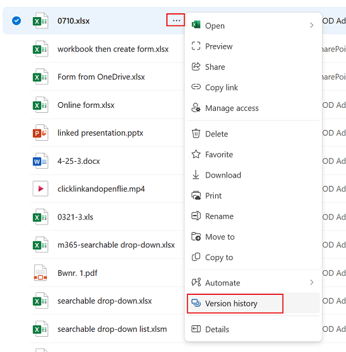Select Bwnr. 1.pdf file name
This screenshot has height=352, width=346.
pos(77,273)
